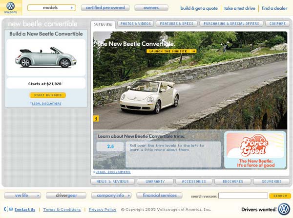Click 'Build a New Beetle Convertible' heading
This screenshot has height=218, width=293.
46,34
